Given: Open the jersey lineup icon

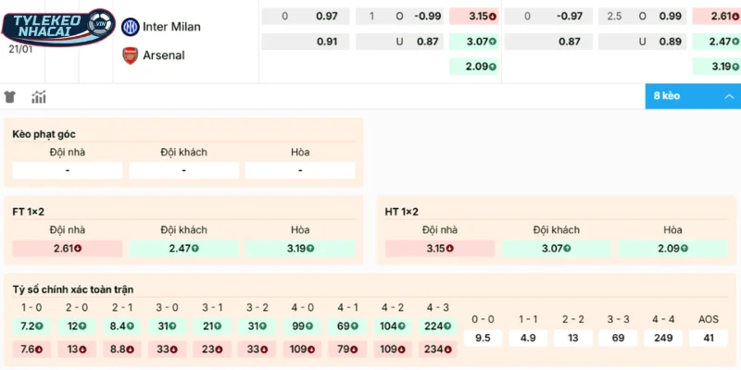Looking at the screenshot, I should pos(10,97).
